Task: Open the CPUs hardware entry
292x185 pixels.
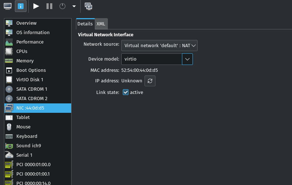Action: tap(22, 52)
